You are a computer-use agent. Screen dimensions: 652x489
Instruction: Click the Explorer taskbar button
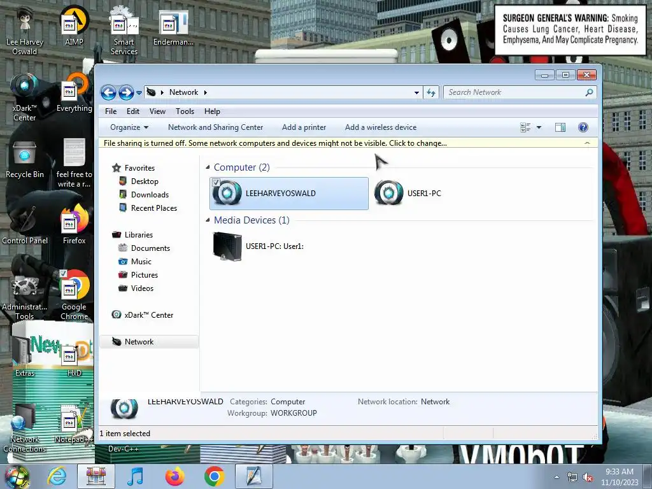[96, 476]
